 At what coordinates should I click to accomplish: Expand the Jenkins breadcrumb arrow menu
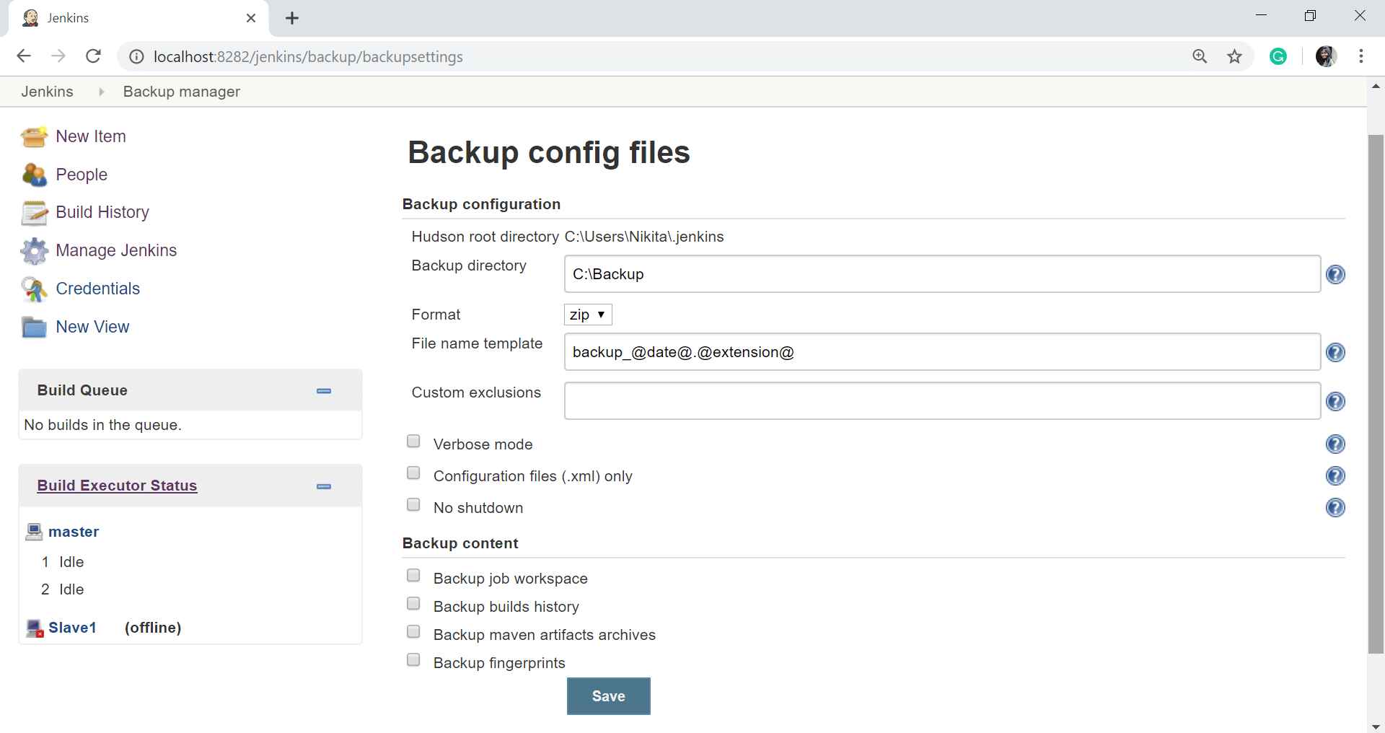101,92
